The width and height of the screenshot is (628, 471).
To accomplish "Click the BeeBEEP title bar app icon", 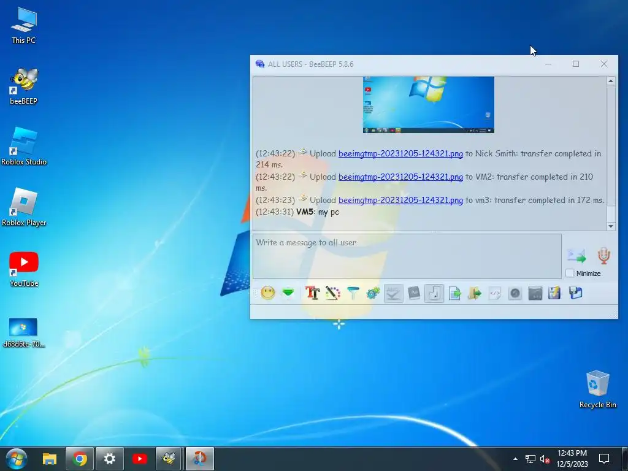I will click(x=260, y=64).
